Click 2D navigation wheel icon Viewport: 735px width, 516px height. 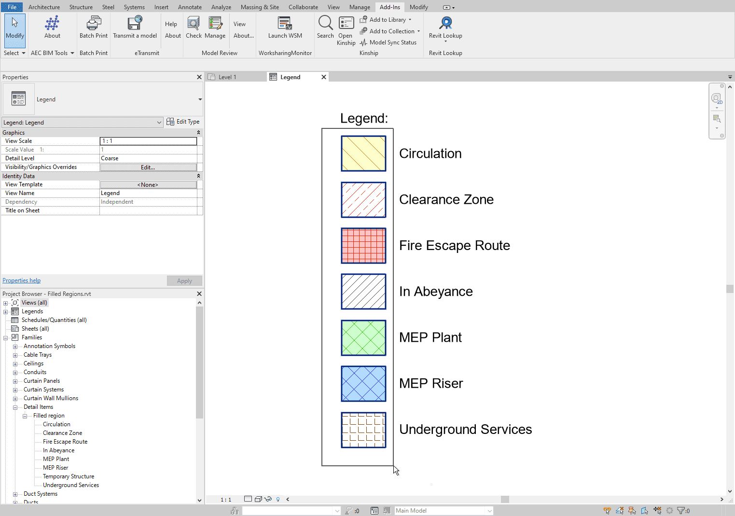pyautogui.click(x=717, y=99)
